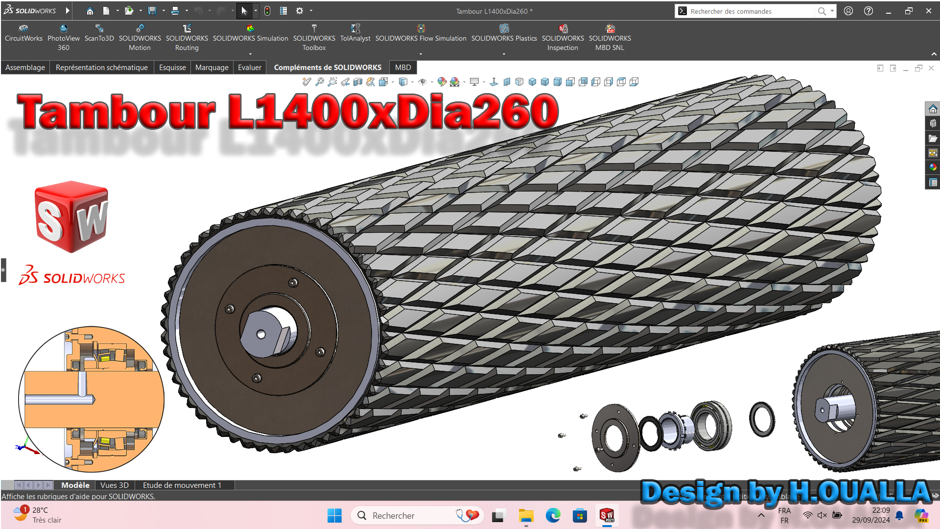Screen dimensions: 940x529
Task: Open the Options gear dropdown arrow
Action: (x=311, y=11)
